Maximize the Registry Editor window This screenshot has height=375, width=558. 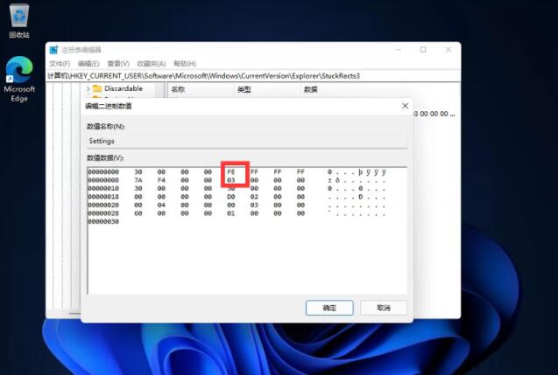click(x=423, y=50)
